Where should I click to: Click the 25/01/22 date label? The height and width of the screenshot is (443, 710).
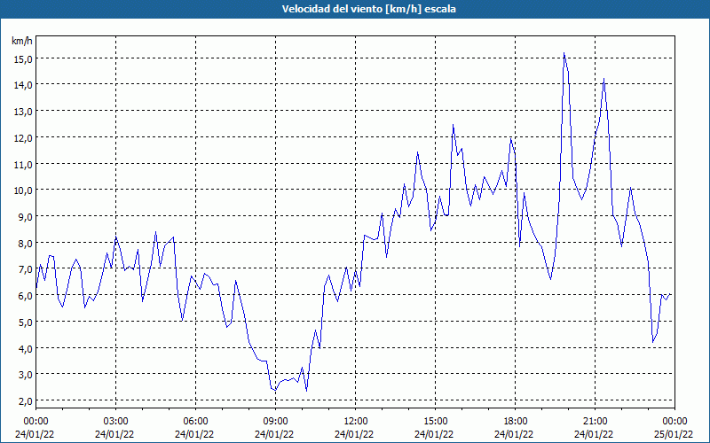click(674, 434)
